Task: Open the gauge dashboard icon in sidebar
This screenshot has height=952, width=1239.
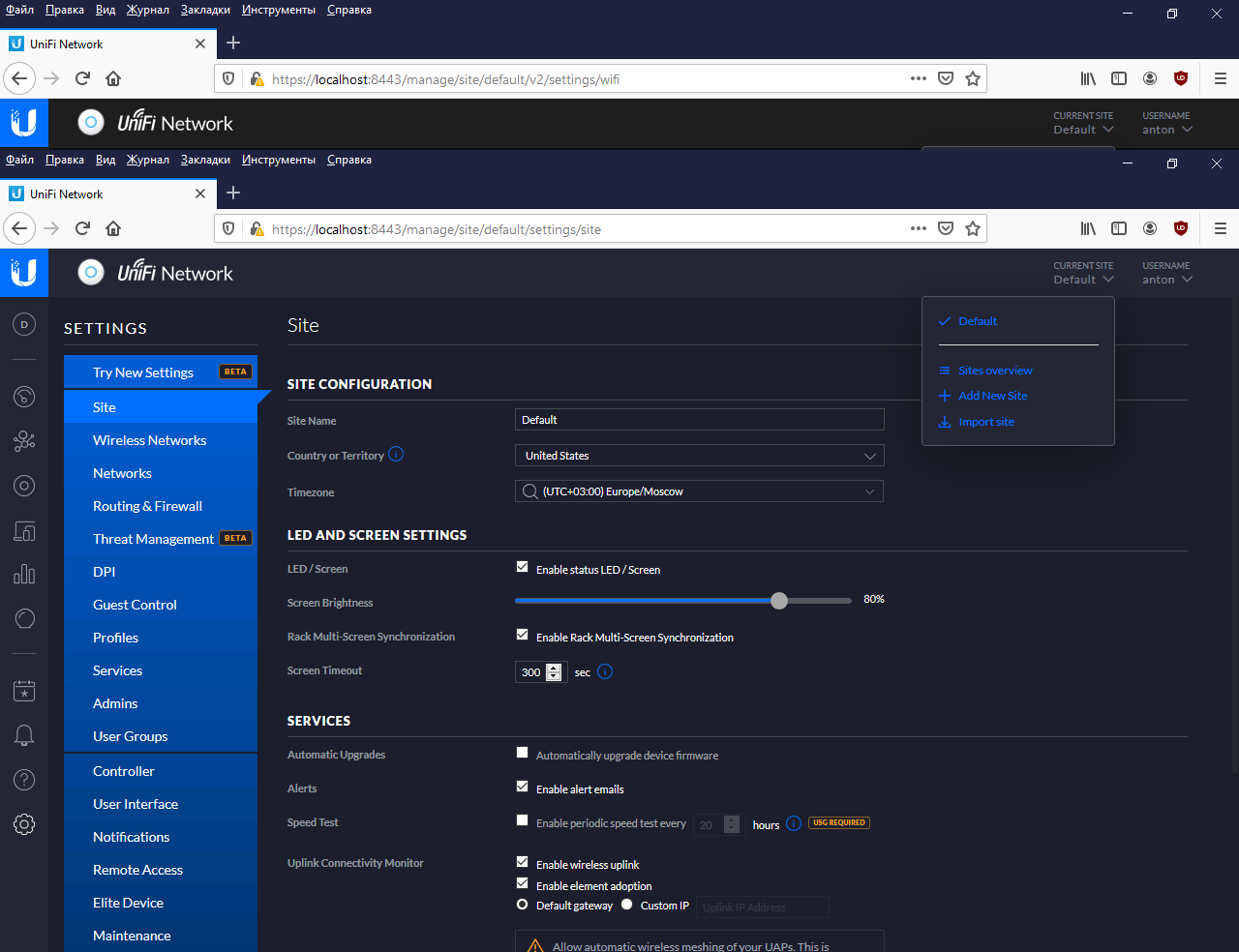Action: pos(24,397)
